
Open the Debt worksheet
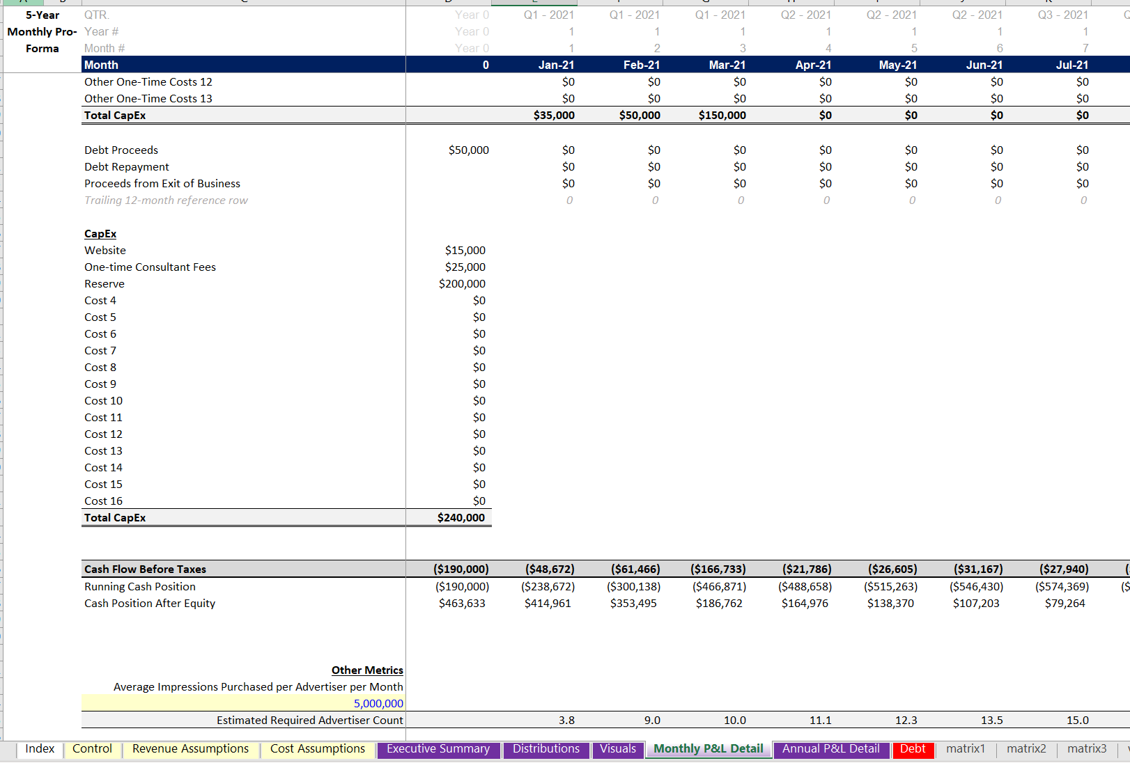pyautogui.click(x=913, y=749)
